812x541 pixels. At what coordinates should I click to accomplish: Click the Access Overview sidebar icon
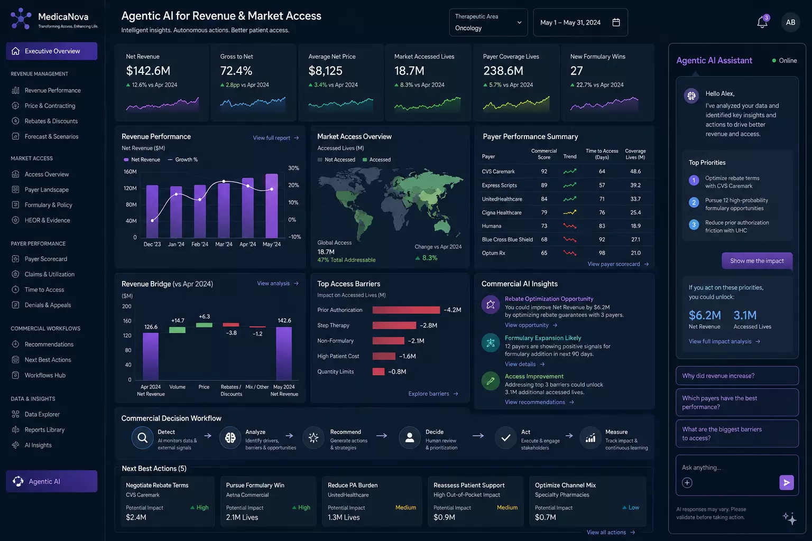(x=15, y=174)
